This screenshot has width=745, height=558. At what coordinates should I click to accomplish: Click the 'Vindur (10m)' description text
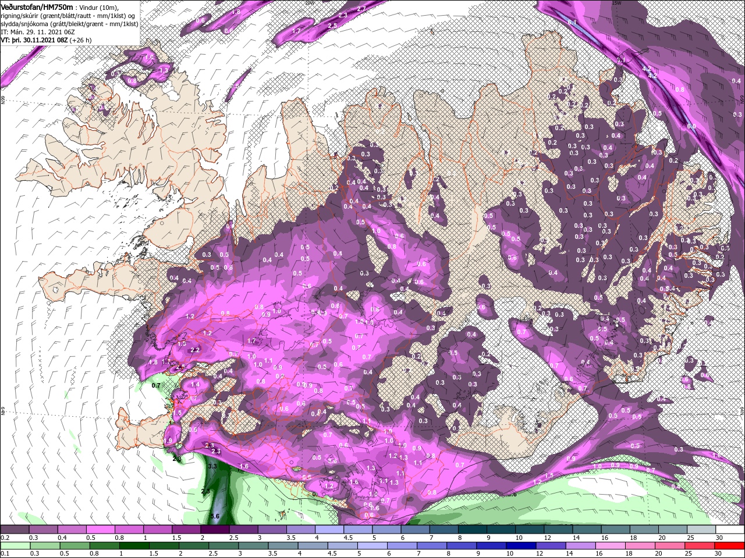click(99, 7)
